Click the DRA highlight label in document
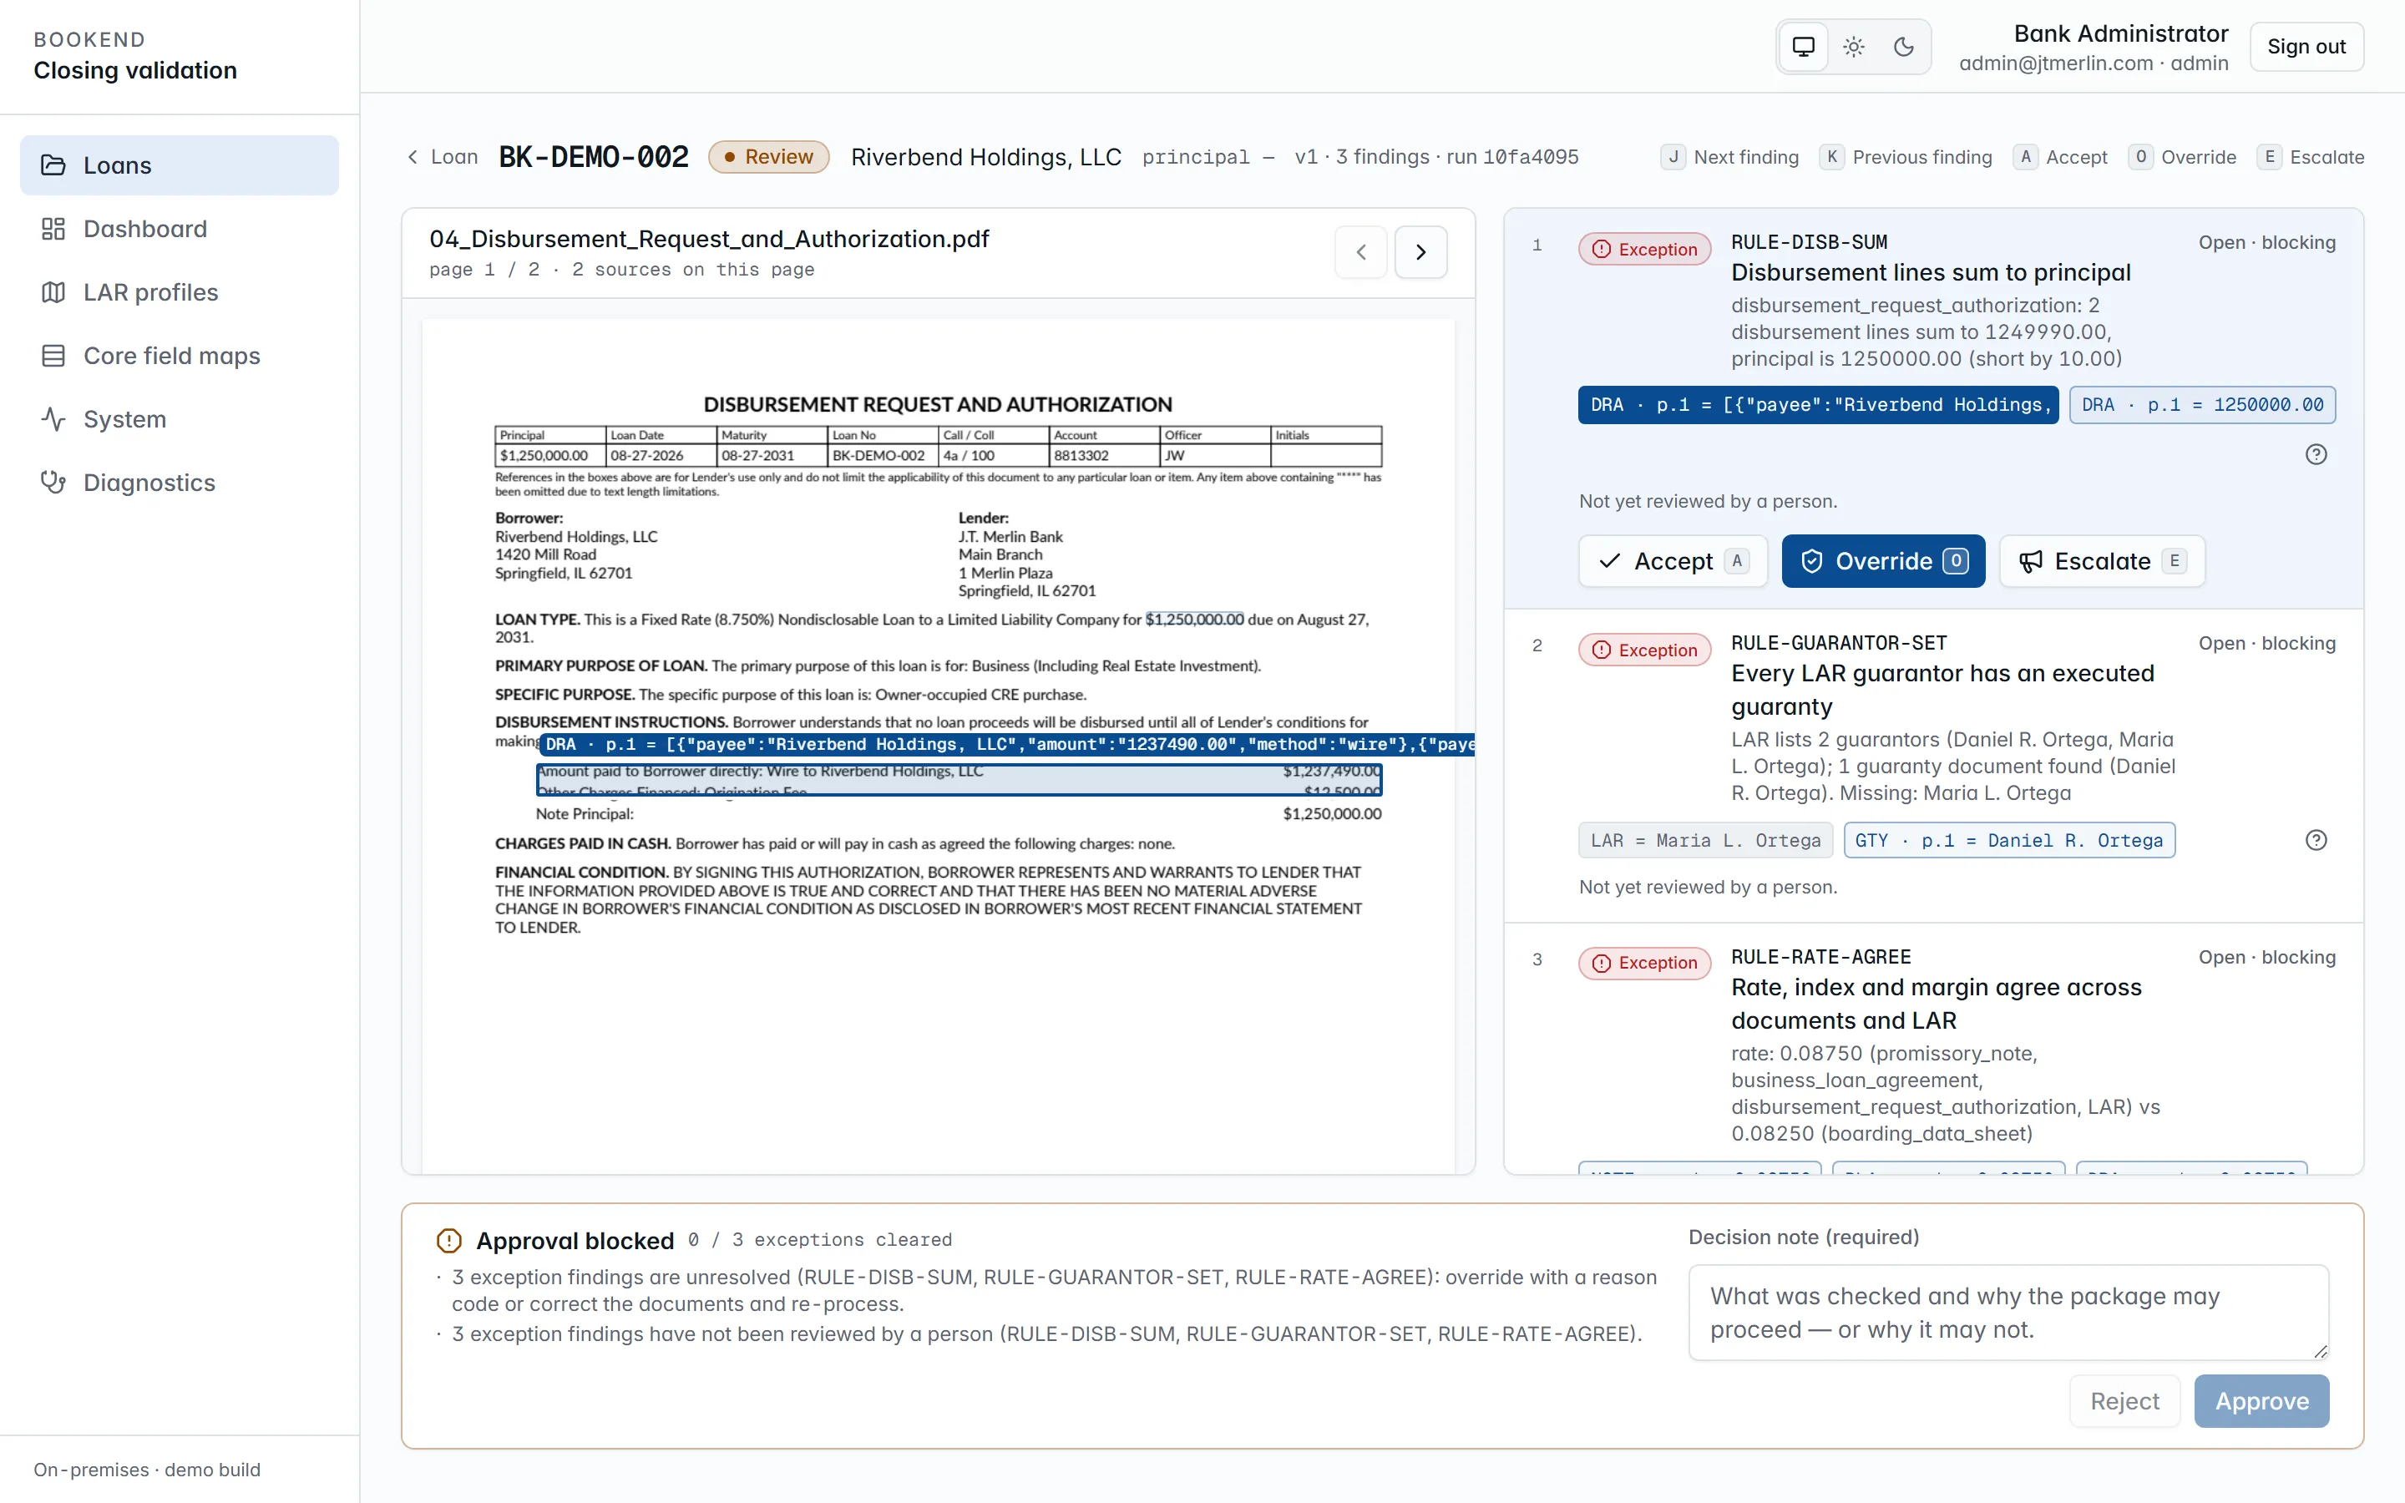Viewport: 2405px width, 1503px height. point(1007,745)
